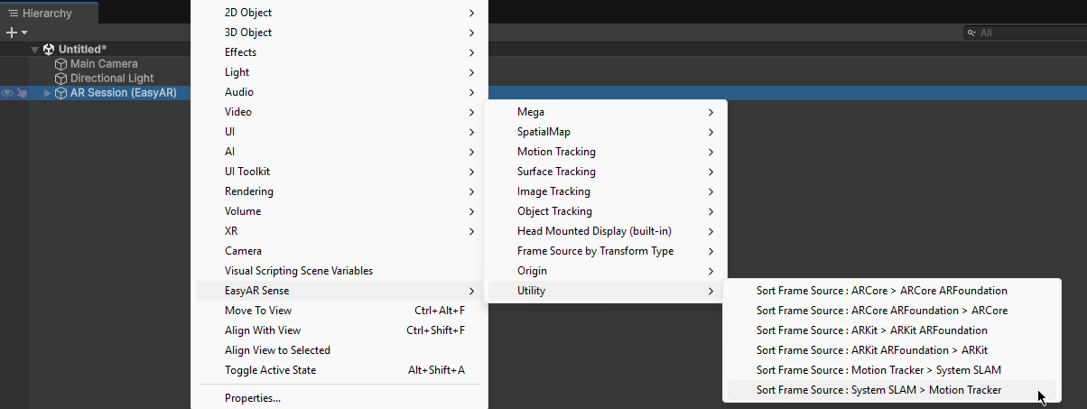Click the cube icon of Directional Light

[60, 79]
